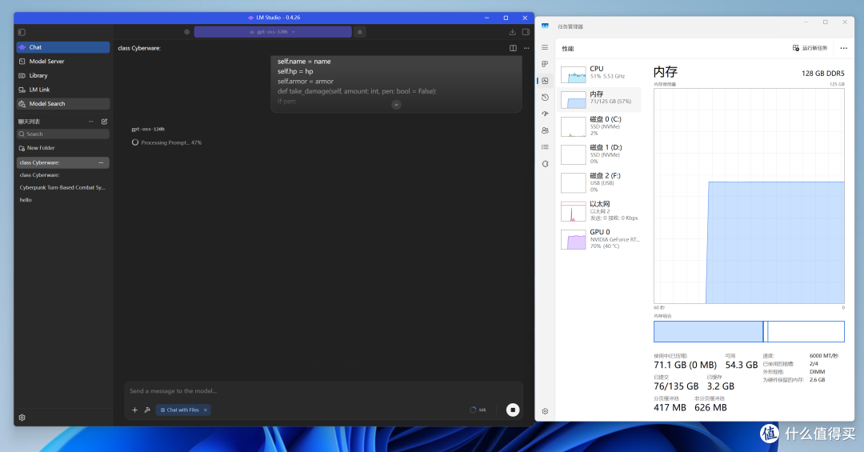The width and height of the screenshot is (864, 452).
Task: Click the 'class Cyberware:' chat title
Action: click(139, 48)
